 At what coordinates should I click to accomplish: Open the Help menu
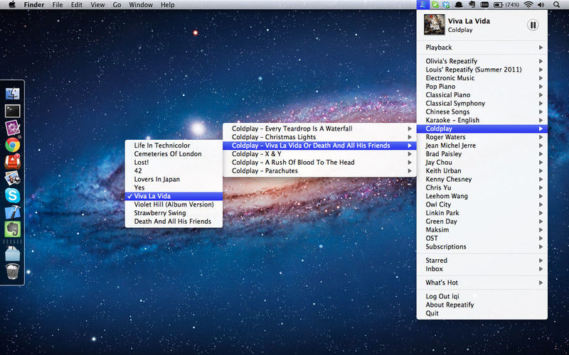pos(168,5)
